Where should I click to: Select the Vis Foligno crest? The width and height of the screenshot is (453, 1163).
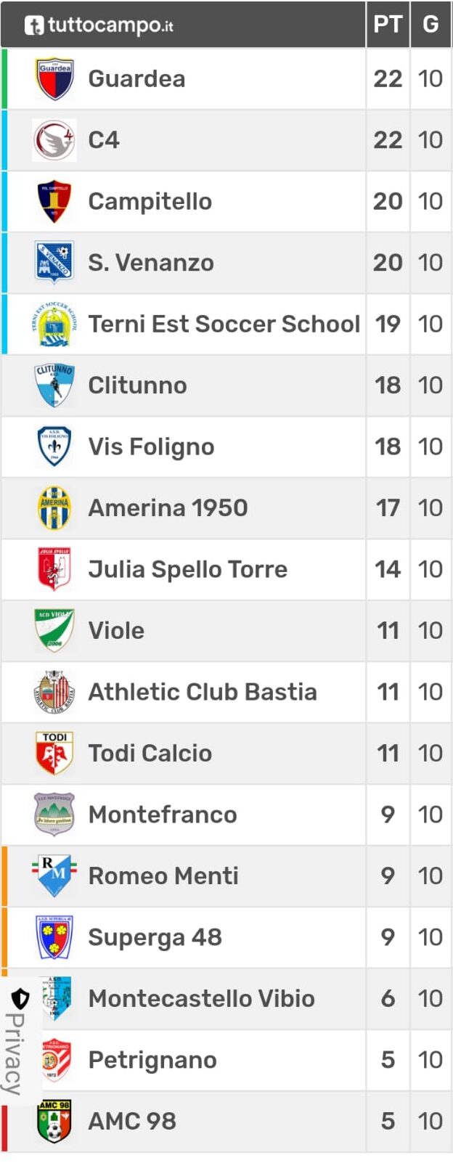point(54,446)
